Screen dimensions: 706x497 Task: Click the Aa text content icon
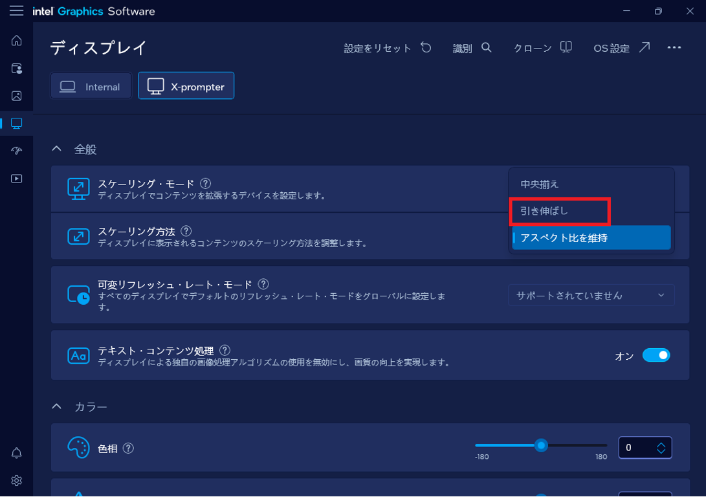point(78,356)
